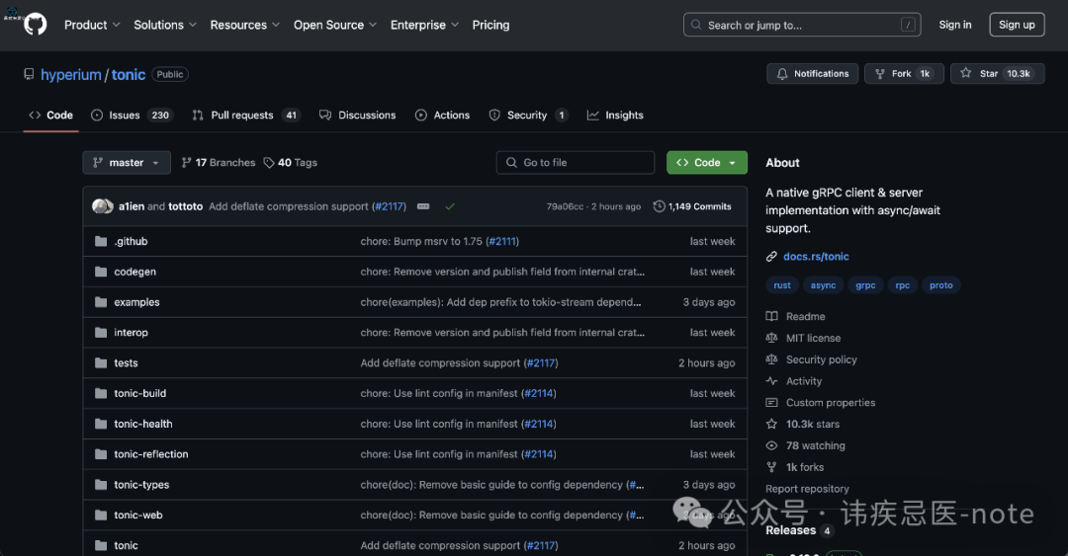
Task: Open the GitHub logo homepage
Action: pos(36,25)
